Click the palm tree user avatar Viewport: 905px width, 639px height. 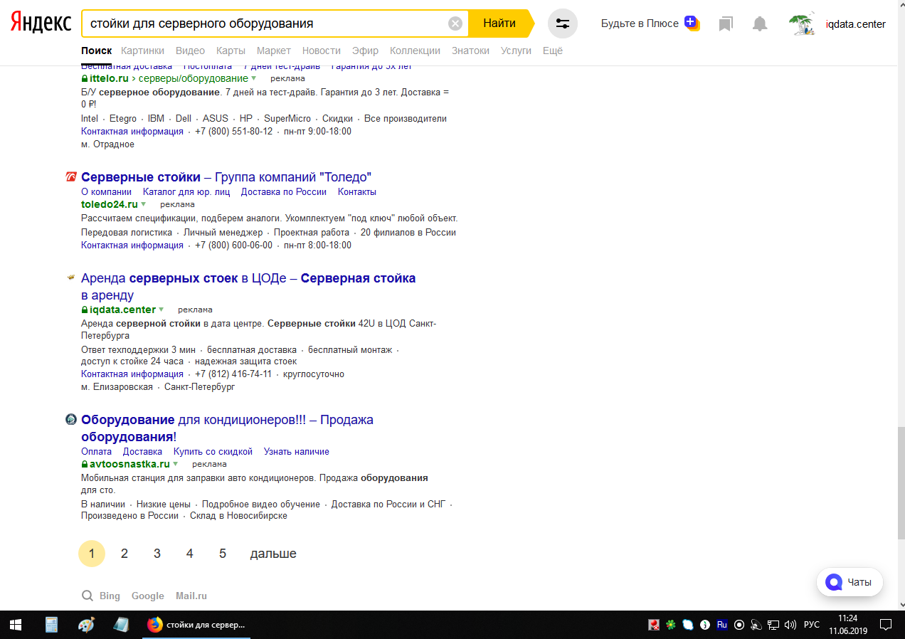tap(803, 23)
